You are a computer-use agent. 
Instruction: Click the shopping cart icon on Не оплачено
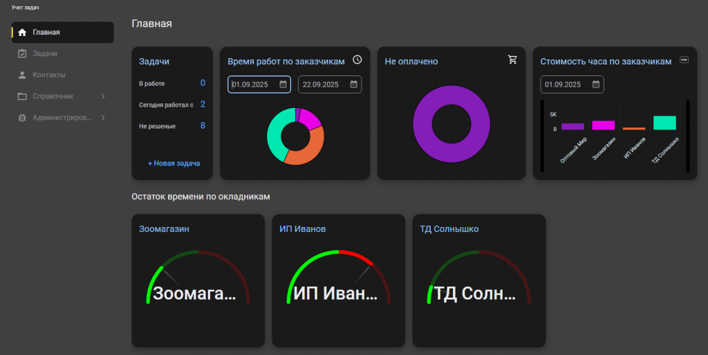(x=512, y=60)
